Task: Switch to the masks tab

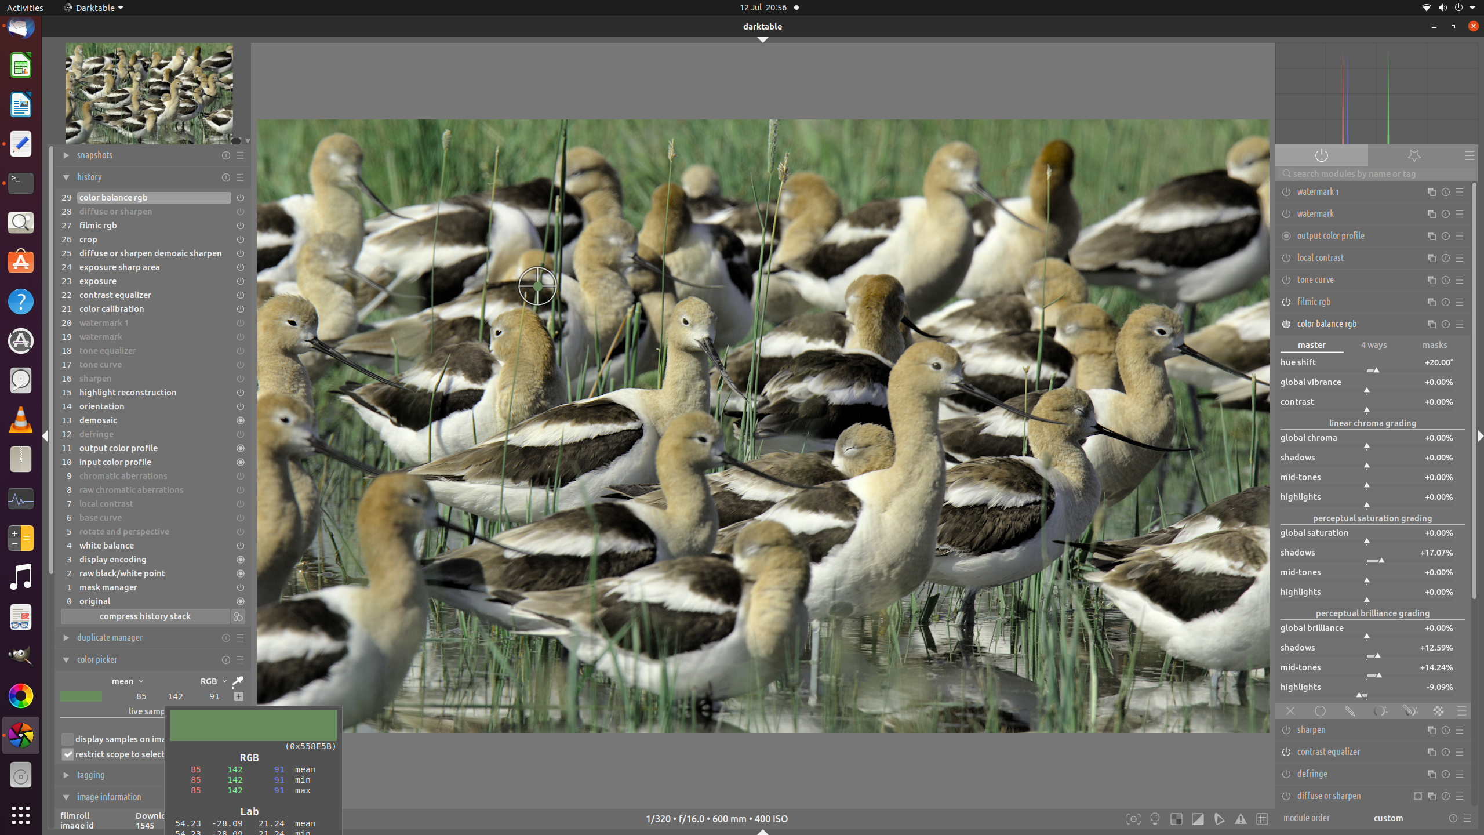Action: point(1435,345)
